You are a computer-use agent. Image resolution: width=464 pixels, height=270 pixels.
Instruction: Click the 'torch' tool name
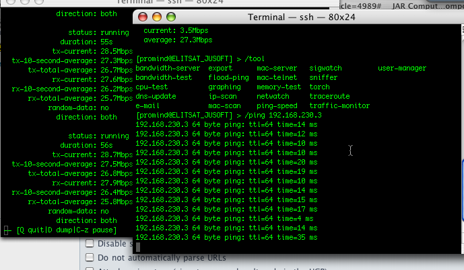click(x=319, y=87)
